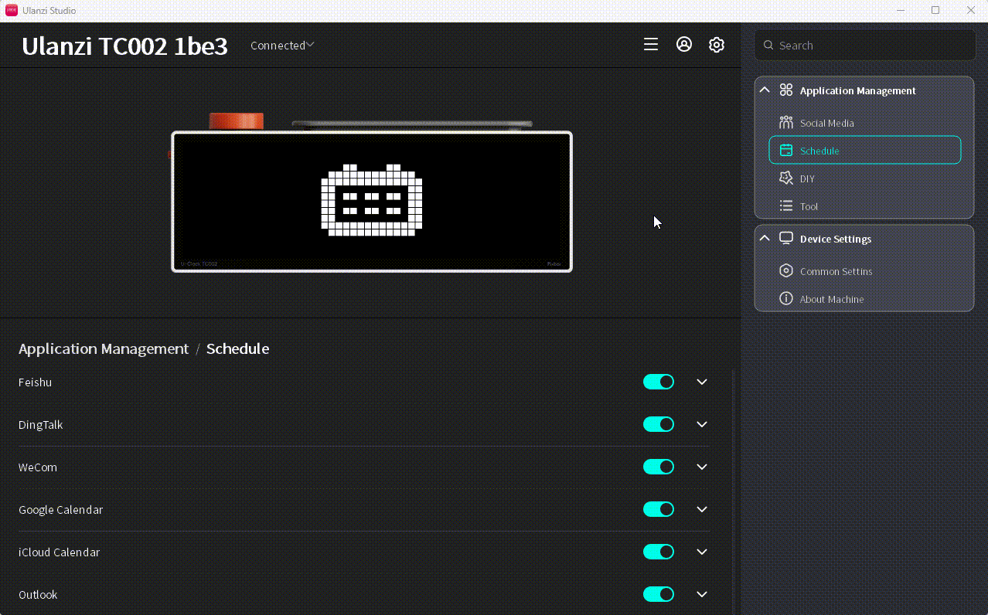The width and height of the screenshot is (988, 615).
Task: Click the pixel clock device preview
Action: (372, 201)
